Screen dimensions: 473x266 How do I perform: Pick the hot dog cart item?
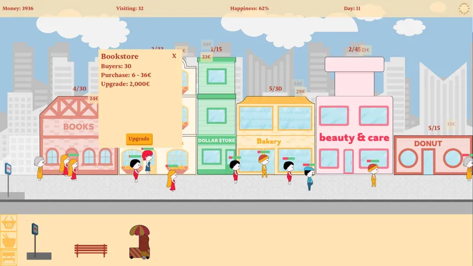[x=139, y=242]
